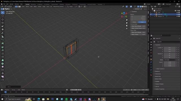The width and height of the screenshot is (181, 101).
Task: Select the Transform tool
Action: click(3, 29)
